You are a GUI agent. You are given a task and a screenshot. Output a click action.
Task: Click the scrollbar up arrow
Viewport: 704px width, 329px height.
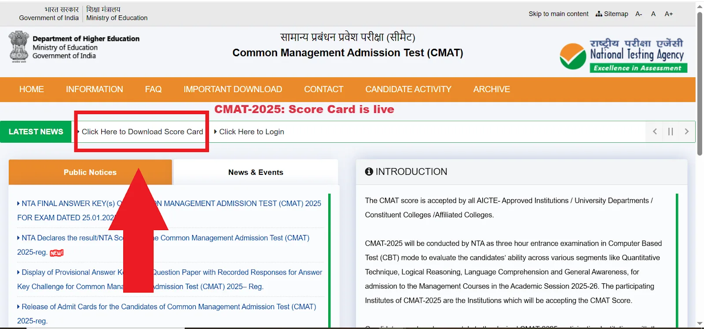(x=700, y=6)
